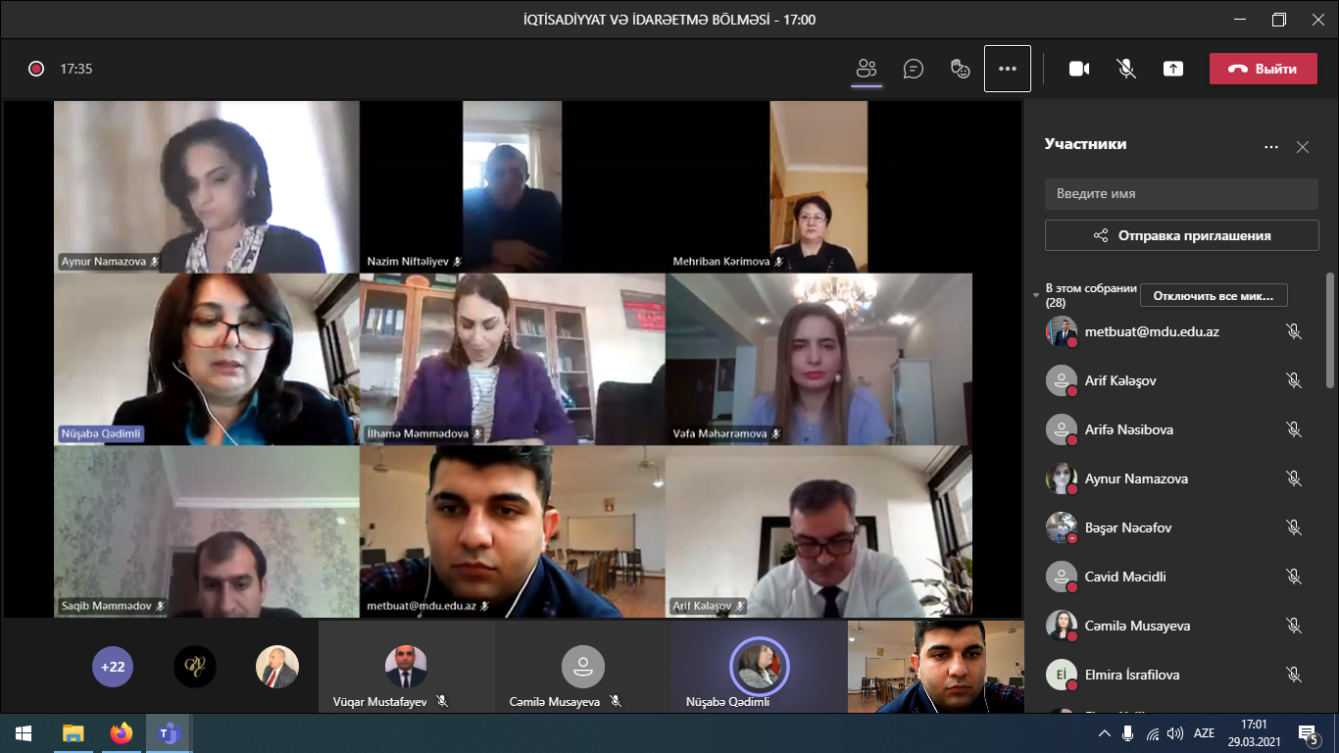Open the meeting chat icon

pos(914,69)
